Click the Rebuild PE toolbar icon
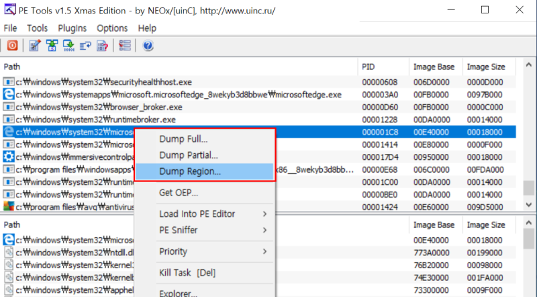The image size is (537, 297). coord(68,46)
